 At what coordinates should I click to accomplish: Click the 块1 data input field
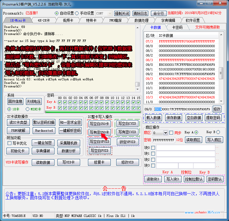[x=186, y=153]
